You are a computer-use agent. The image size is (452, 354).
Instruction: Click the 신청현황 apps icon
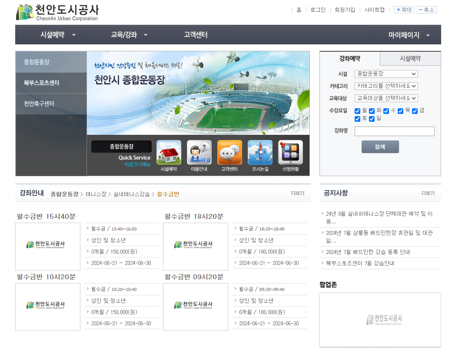(x=291, y=153)
